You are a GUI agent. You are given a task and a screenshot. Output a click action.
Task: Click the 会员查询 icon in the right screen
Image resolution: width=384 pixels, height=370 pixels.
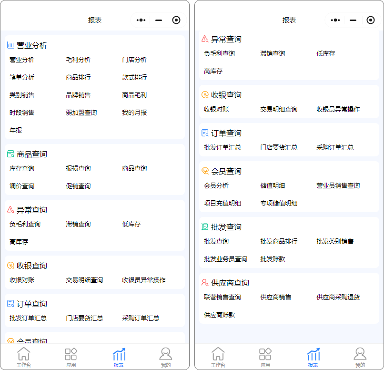[205, 171]
